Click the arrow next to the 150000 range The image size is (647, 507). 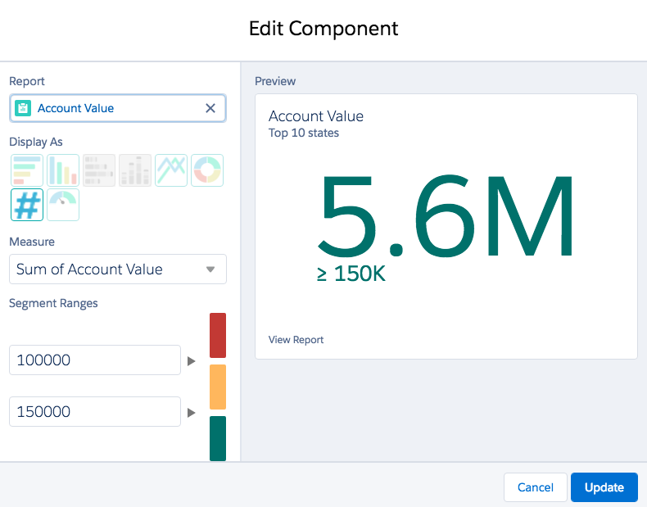point(192,413)
